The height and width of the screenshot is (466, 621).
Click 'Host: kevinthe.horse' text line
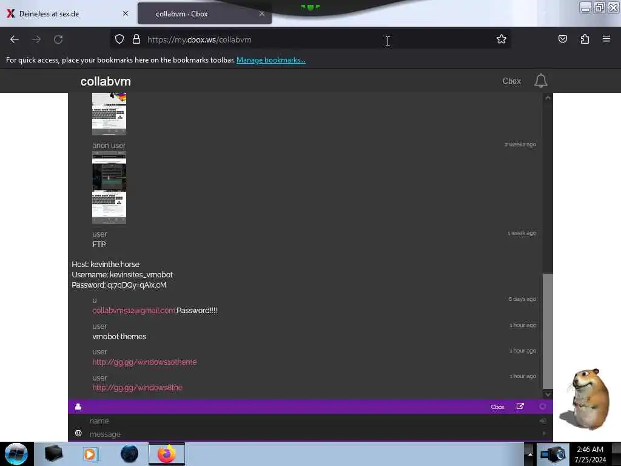106,265
